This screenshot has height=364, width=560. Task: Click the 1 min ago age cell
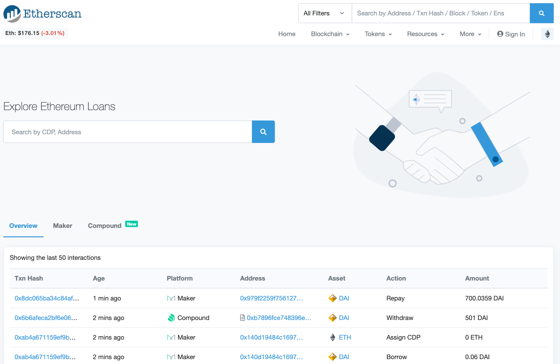[x=107, y=298]
